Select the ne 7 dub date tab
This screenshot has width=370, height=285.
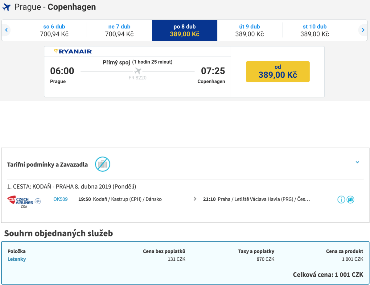pyautogui.click(x=119, y=30)
